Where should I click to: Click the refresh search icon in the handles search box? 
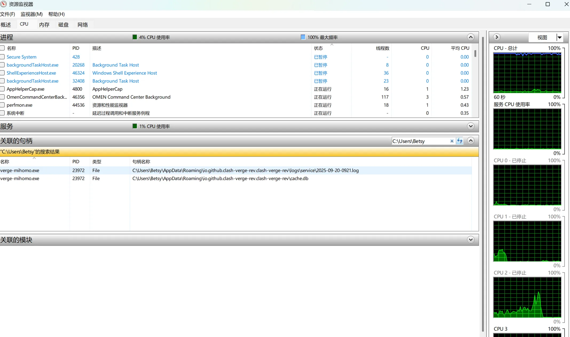pyautogui.click(x=459, y=141)
